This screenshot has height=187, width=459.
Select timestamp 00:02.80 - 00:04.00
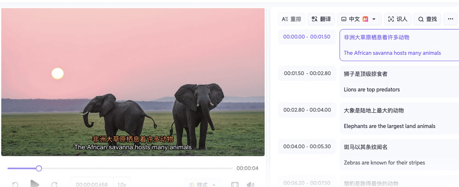(307, 110)
